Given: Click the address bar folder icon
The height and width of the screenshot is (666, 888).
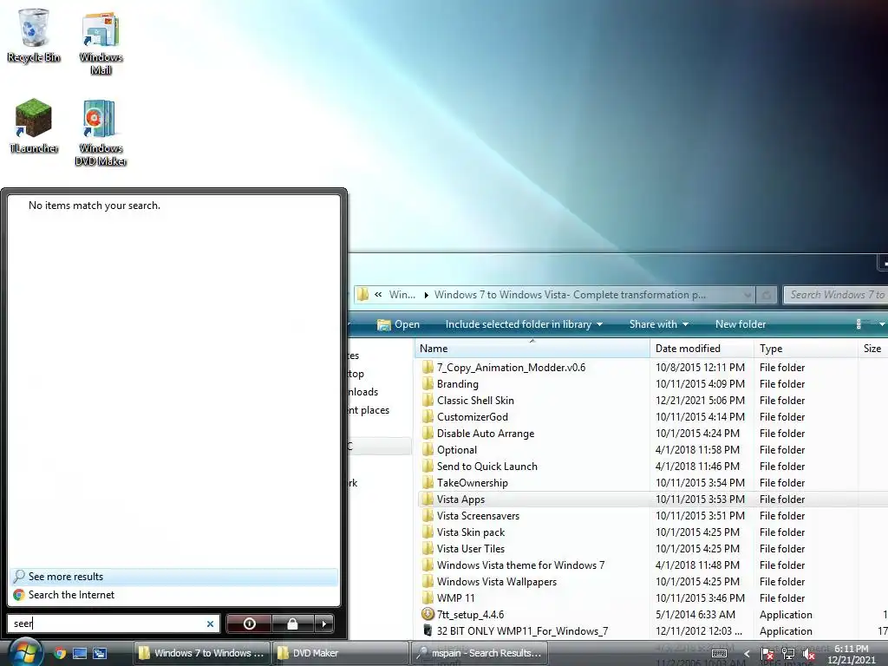Looking at the screenshot, I should point(363,295).
